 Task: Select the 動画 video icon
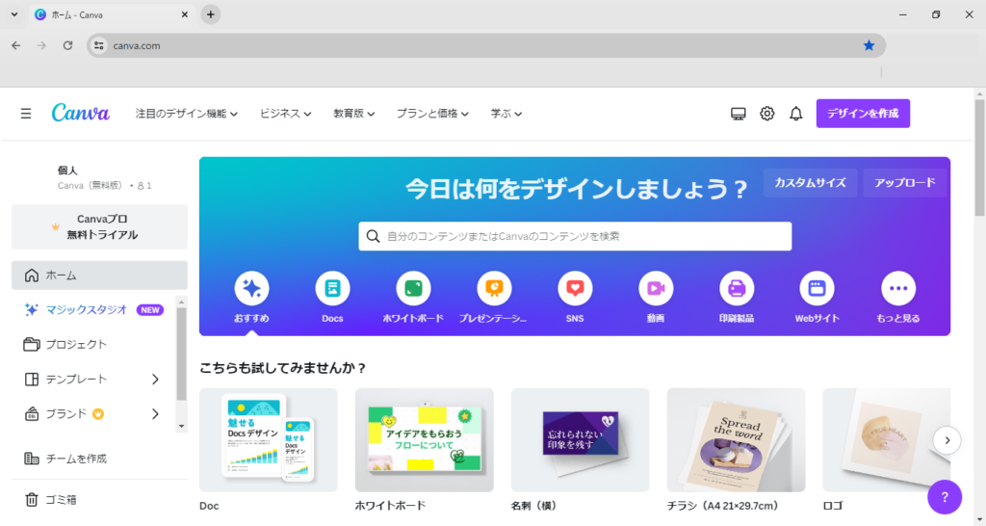pos(656,288)
